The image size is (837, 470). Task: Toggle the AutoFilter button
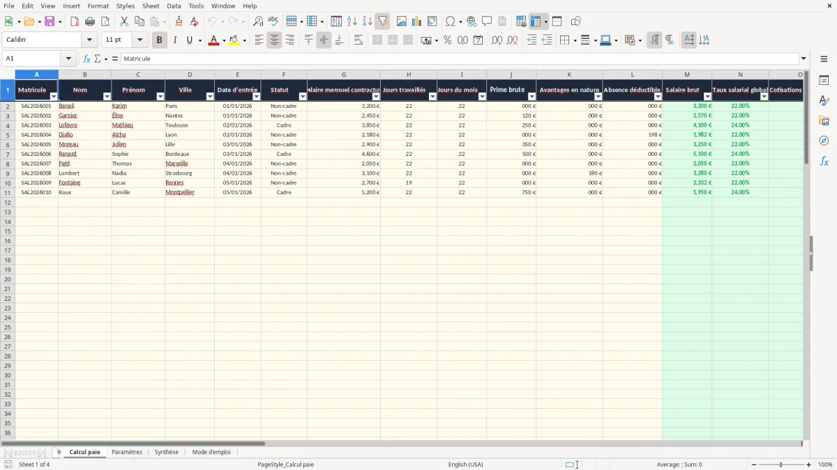[382, 22]
